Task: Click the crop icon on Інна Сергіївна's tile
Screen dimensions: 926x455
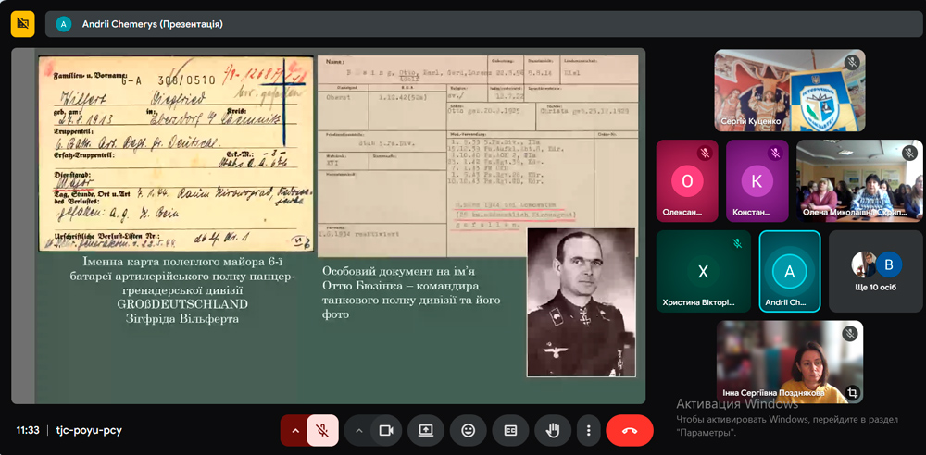Action: pos(852,392)
